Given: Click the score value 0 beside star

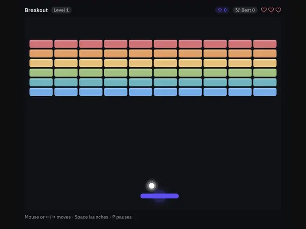Looking at the screenshot, I should tap(225, 10).
